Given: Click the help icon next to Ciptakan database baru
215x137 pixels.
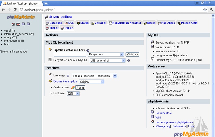Looking at the screenshot, I should 88,50.
